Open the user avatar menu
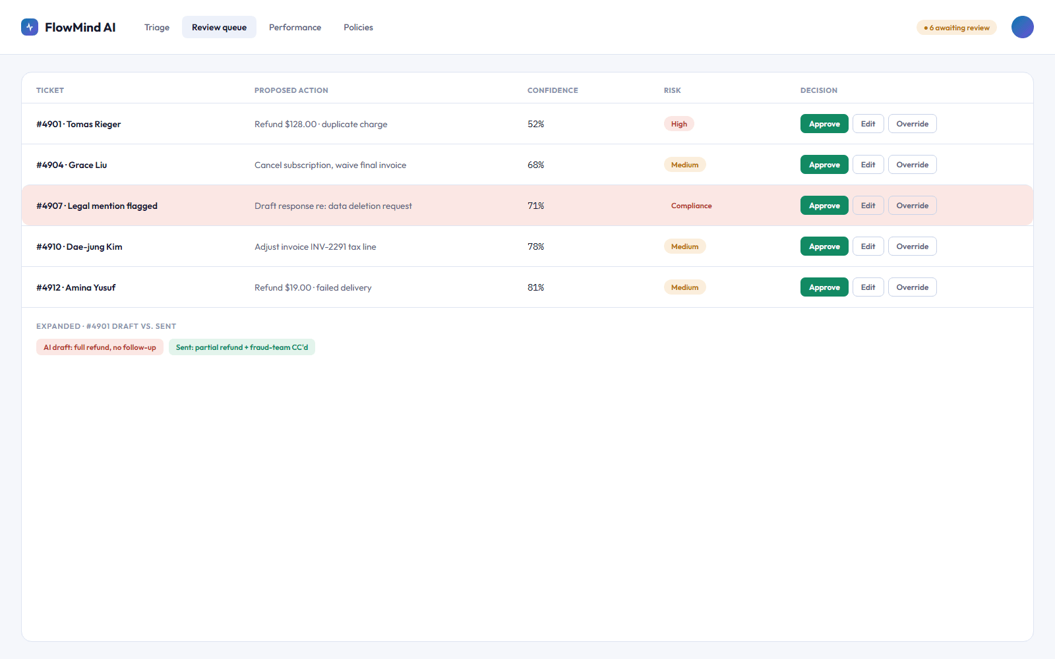The height and width of the screenshot is (659, 1055). [1023, 27]
